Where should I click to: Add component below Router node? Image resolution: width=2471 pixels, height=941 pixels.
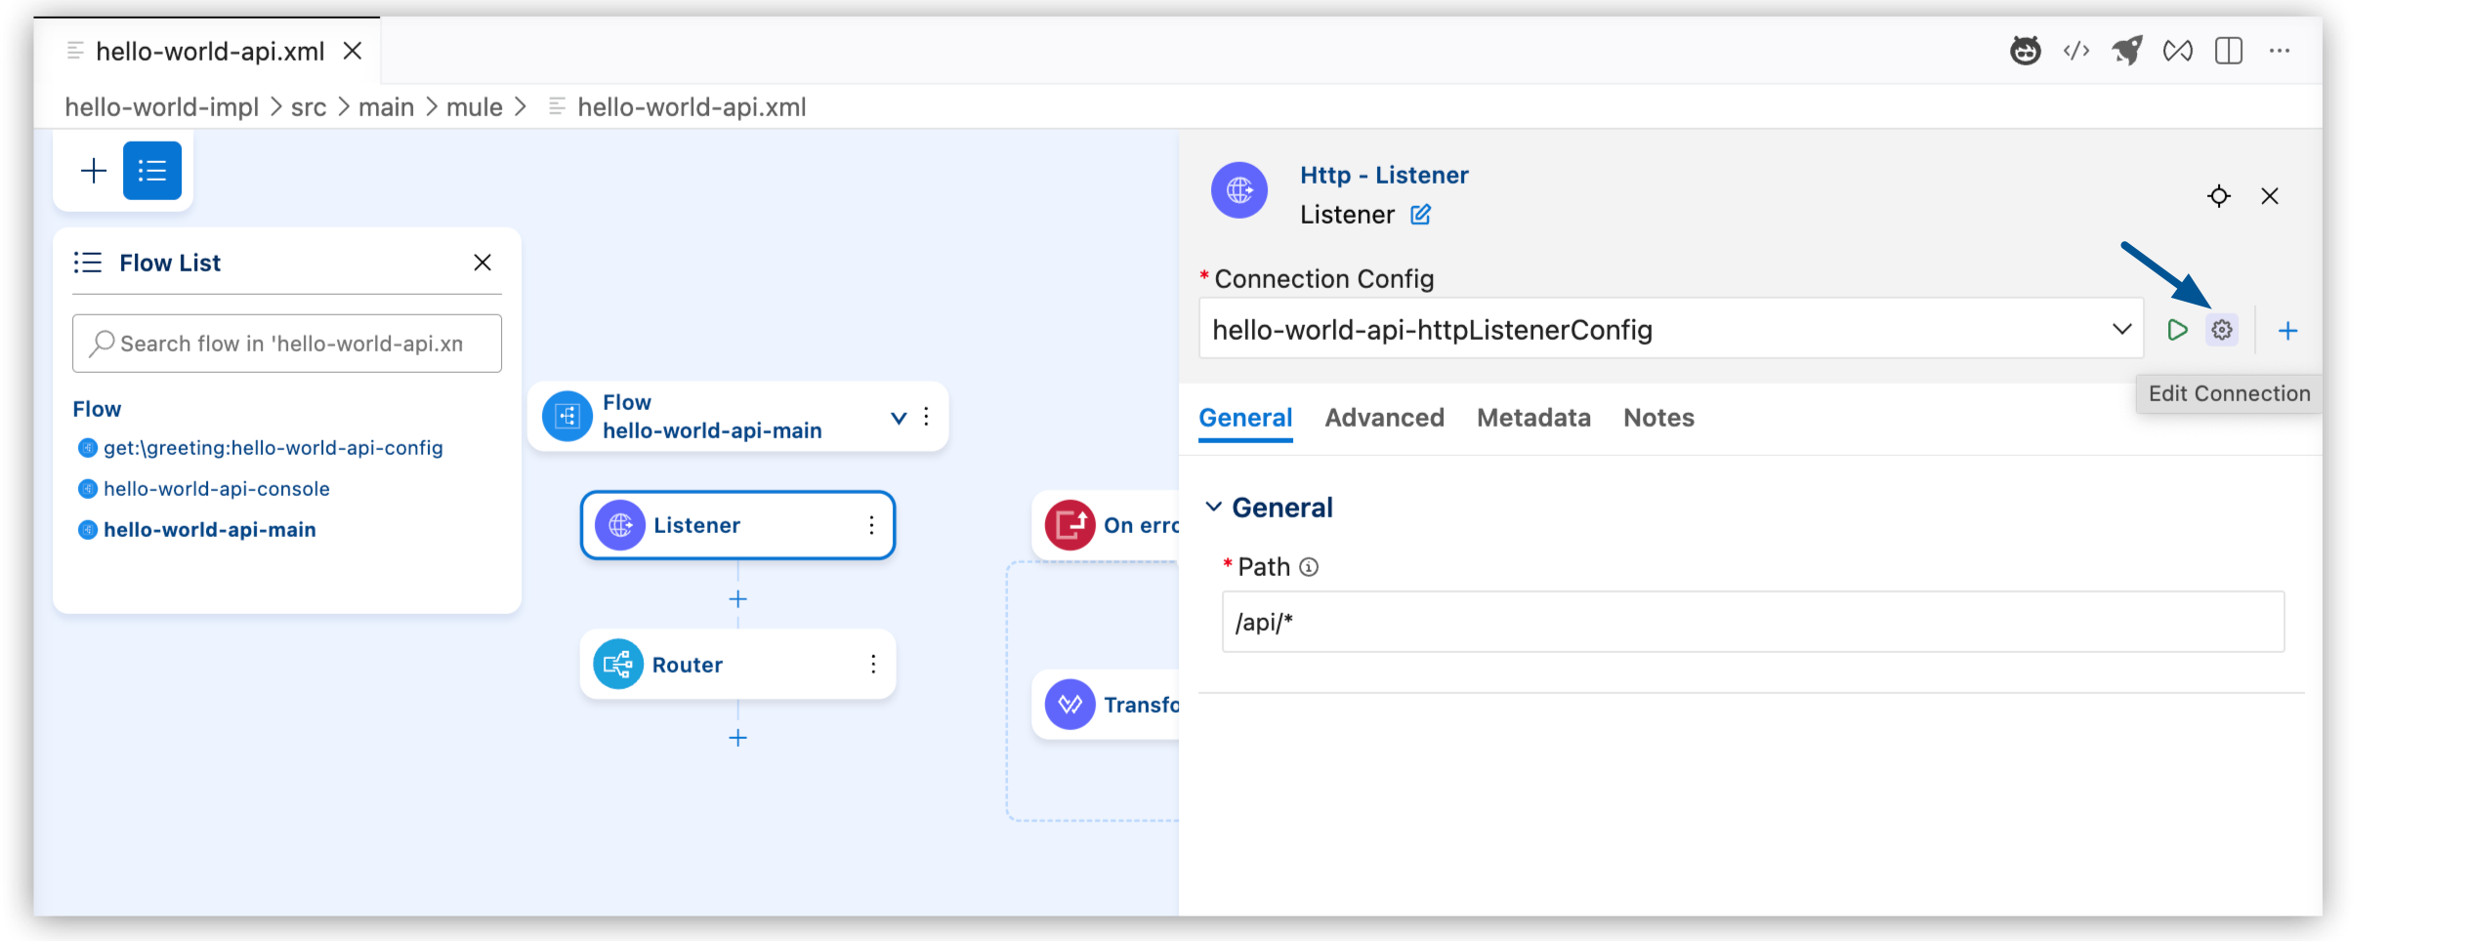738,738
